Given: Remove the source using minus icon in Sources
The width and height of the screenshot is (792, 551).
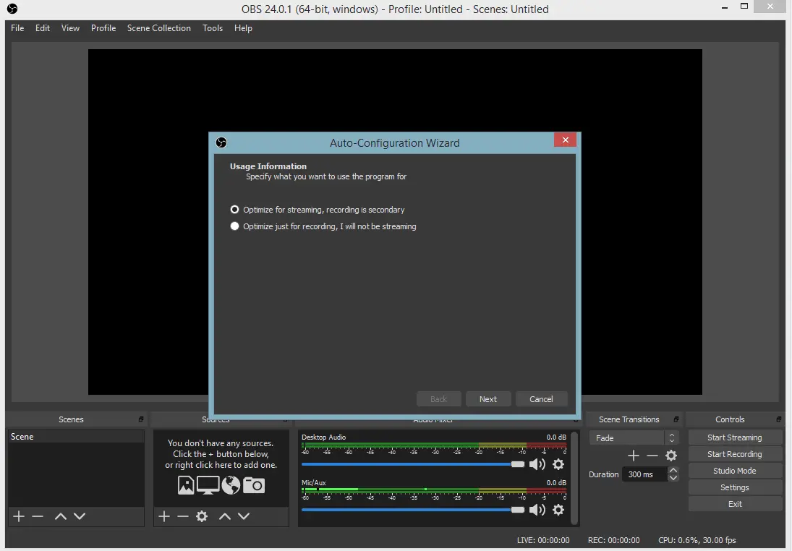Looking at the screenshot, I should [183, 516].
